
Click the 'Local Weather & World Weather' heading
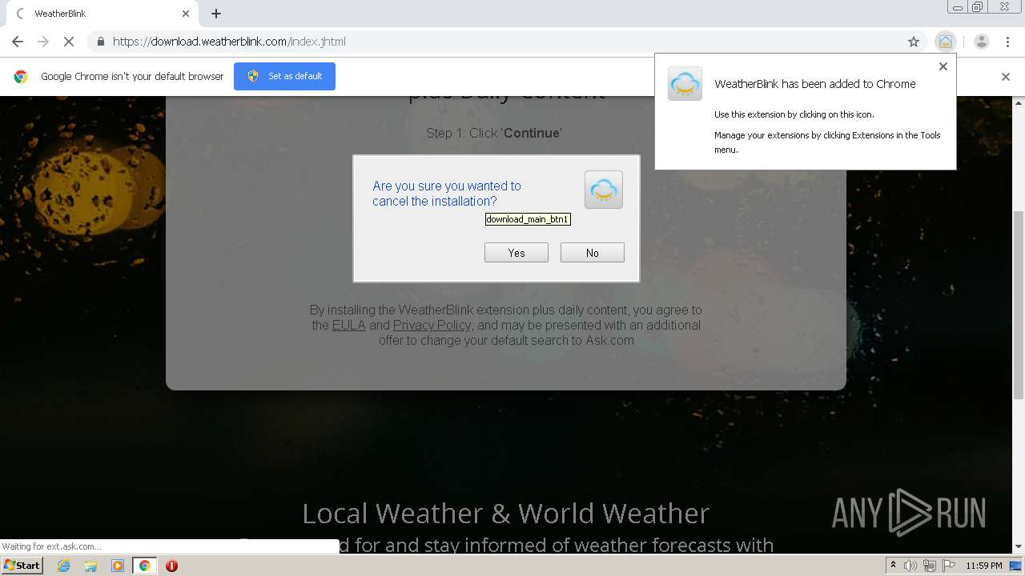pos(505,513)
